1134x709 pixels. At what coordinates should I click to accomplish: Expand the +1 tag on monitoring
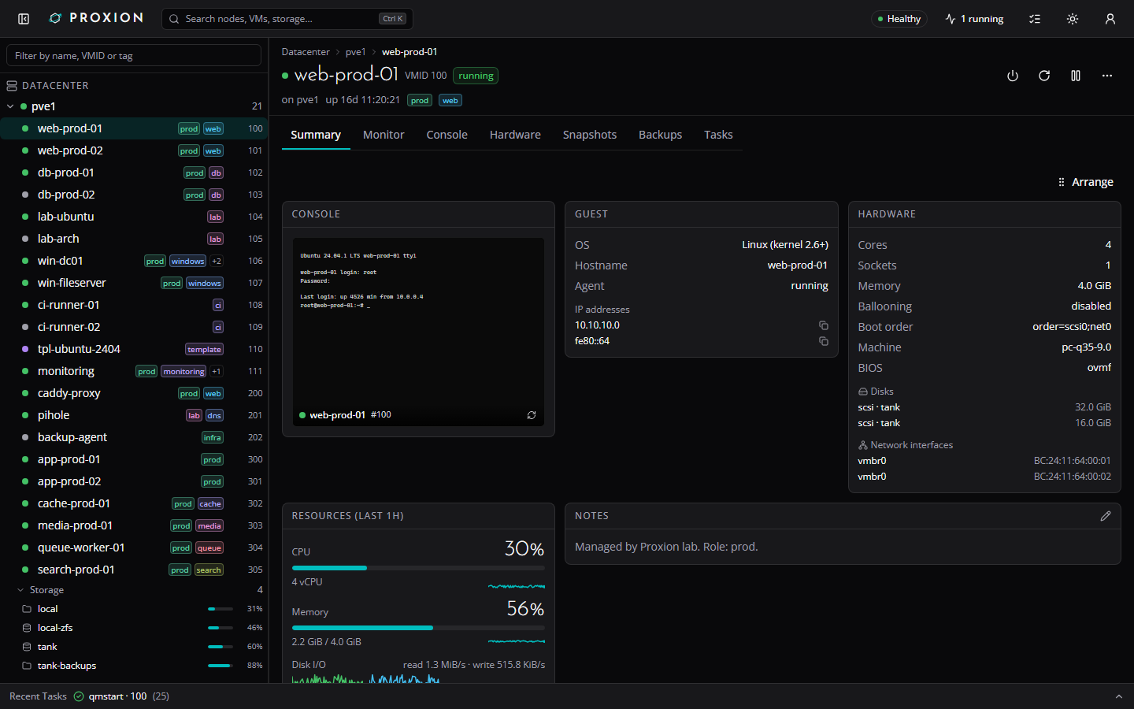[x=217, y=371]
